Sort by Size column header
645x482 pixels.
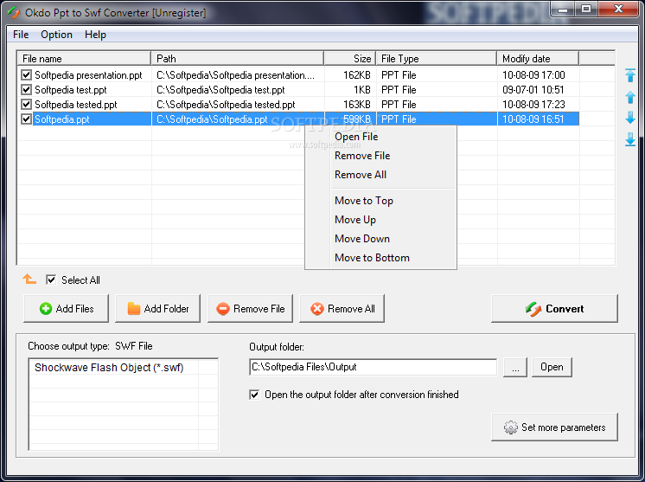[350, 59]
